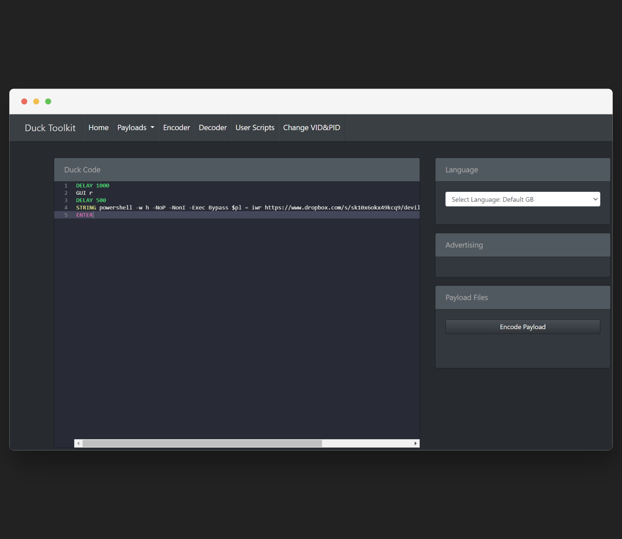Viewport: 622px width, 539px height.
Task: Click the Duck Toolkit brand link
Action: pyautogui.click(x=50, y=128)
